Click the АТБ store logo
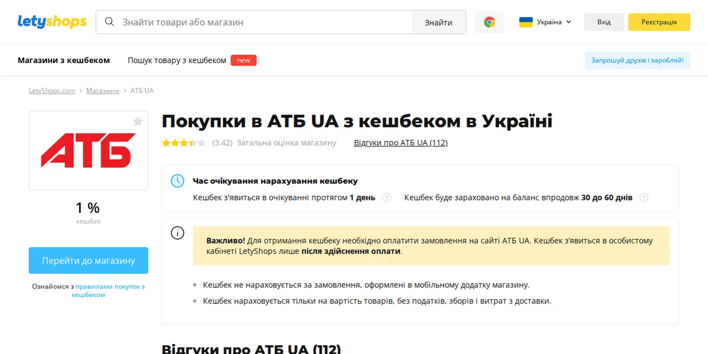 [x=88, y=150]
